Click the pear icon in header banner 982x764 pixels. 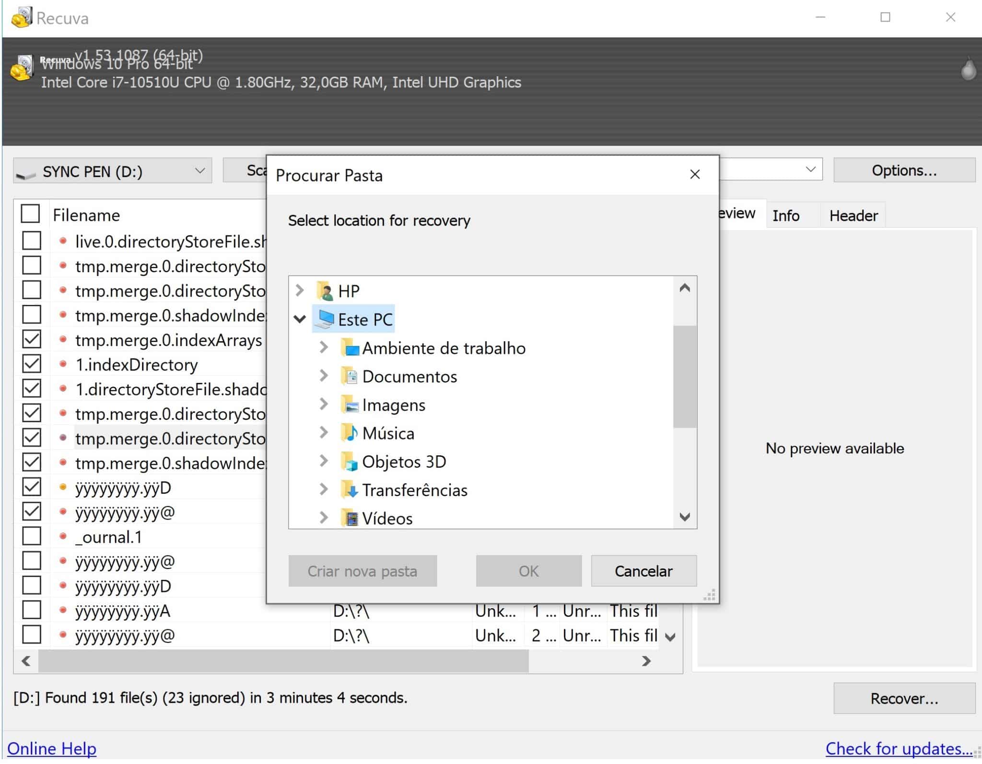coord(968,70)
